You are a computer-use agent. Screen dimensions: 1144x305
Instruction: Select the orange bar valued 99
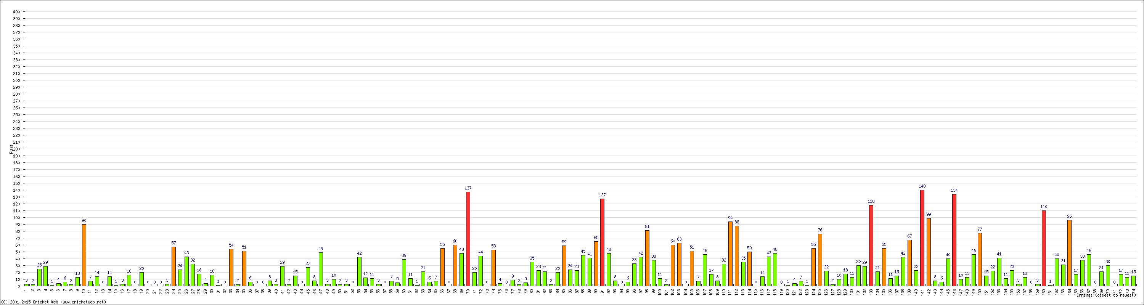[x=929, y=252]
